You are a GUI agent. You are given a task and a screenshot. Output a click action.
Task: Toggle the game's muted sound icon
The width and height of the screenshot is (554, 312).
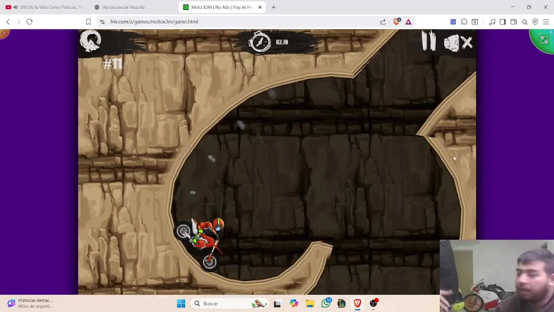coord(458,42)
